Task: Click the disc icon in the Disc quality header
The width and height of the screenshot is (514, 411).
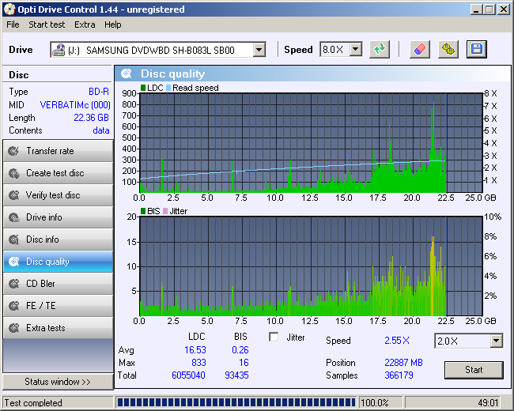Action: tap(127, 74)
